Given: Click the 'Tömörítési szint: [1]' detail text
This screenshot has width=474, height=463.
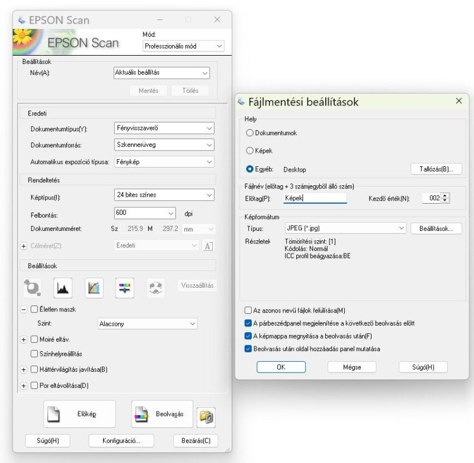Looking at the screenshot, I should tap(310, 242).
